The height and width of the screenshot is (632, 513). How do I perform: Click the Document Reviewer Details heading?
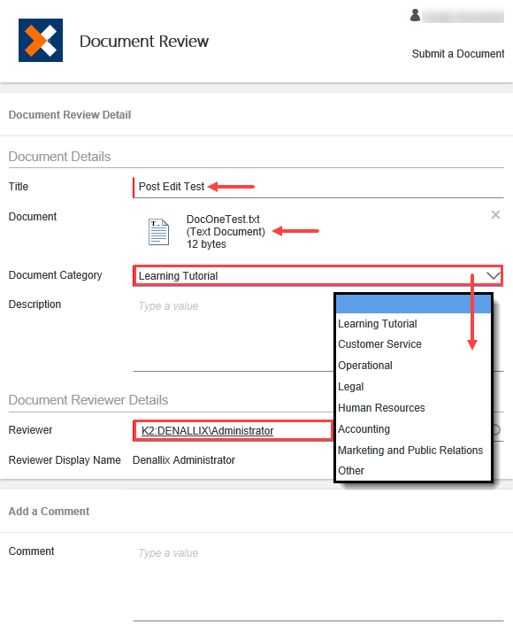(88, 400)
